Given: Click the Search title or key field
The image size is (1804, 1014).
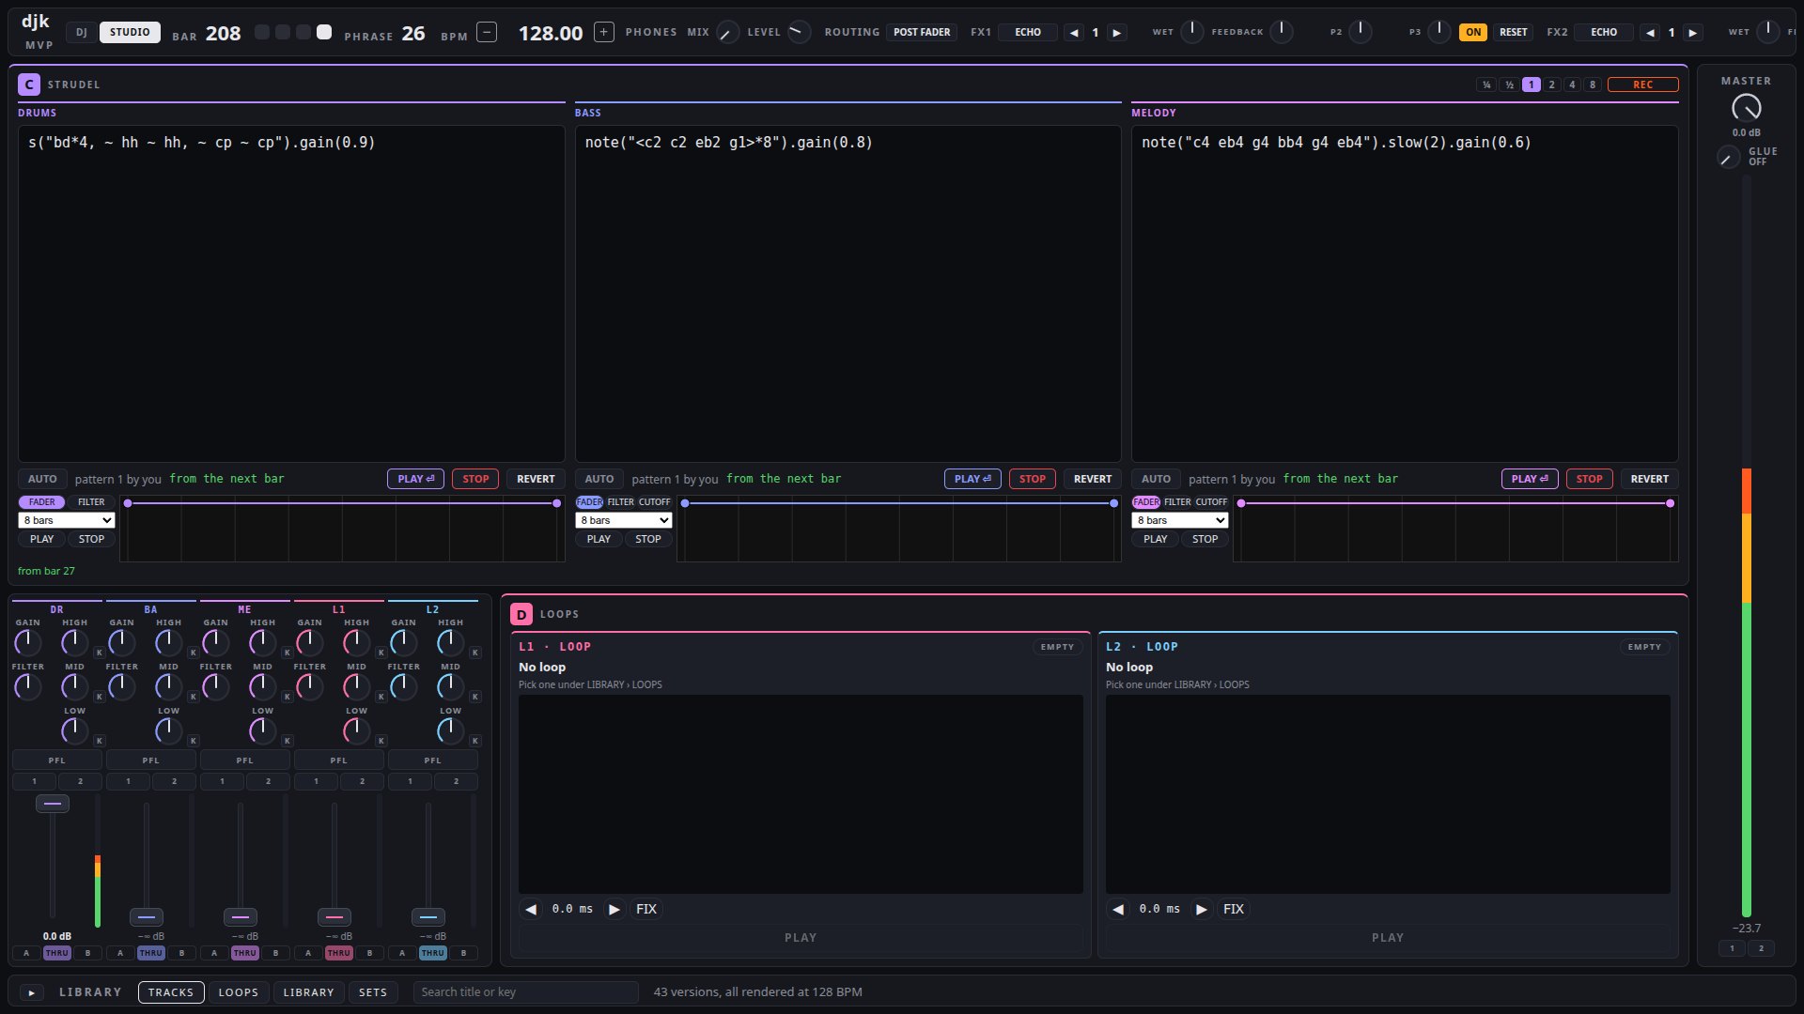Looking at the screenshot, I should 525,992.
